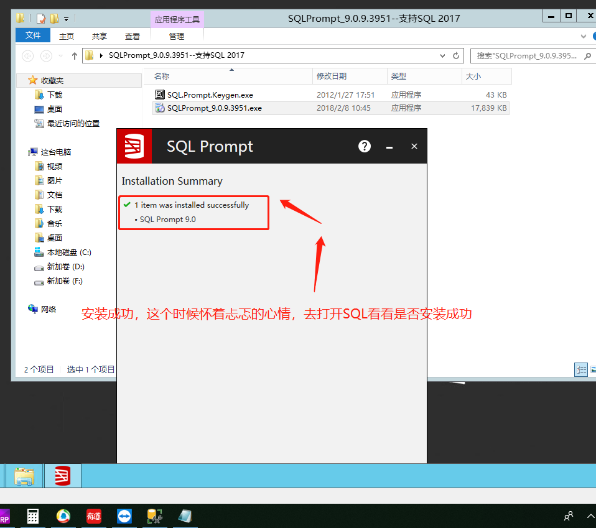Viewport: 596px width, 528px height.
Task: Open TeamViewer from bottom taskbar
Action: [124, 516]
